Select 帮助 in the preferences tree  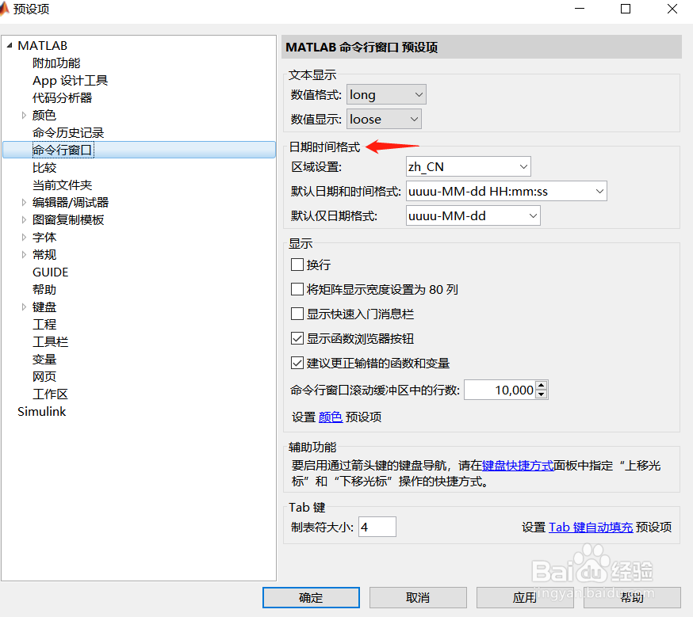click(x=44, y=290)
